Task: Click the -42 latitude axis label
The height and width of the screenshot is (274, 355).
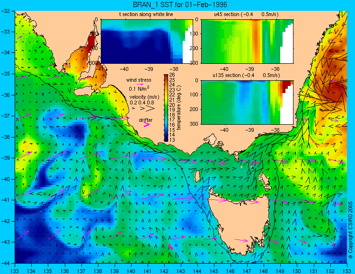Action: pos(6,221)
